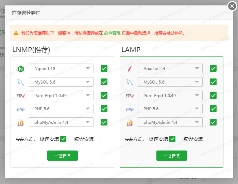The image size is (238, 184).
Task: Click the Nginx logo icon in LNMP
Action: coord(20,69)
